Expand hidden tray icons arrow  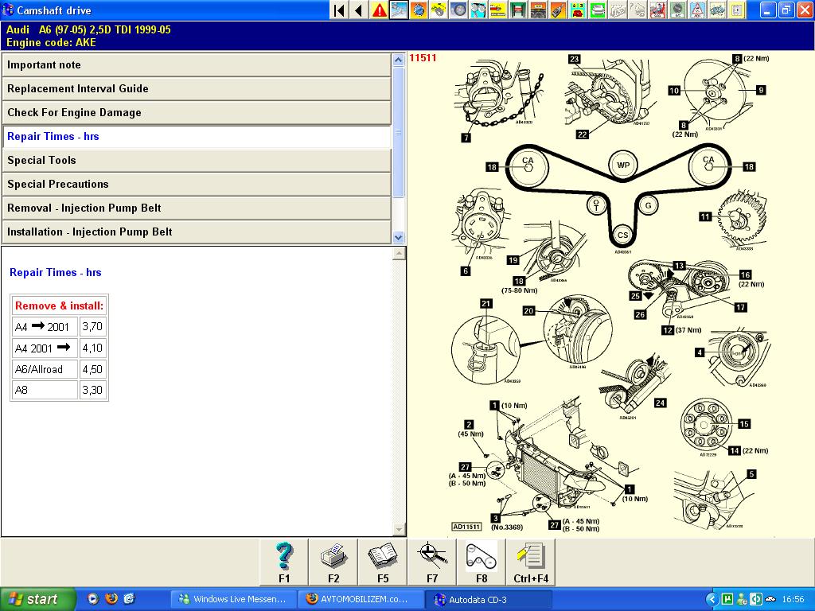pyautogui.click(x=712, y=599)
